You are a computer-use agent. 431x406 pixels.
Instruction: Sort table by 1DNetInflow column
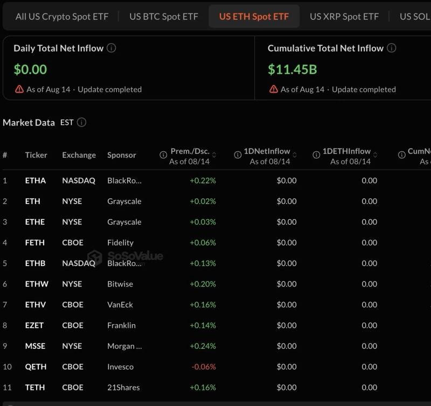click(x=295, y=155)
